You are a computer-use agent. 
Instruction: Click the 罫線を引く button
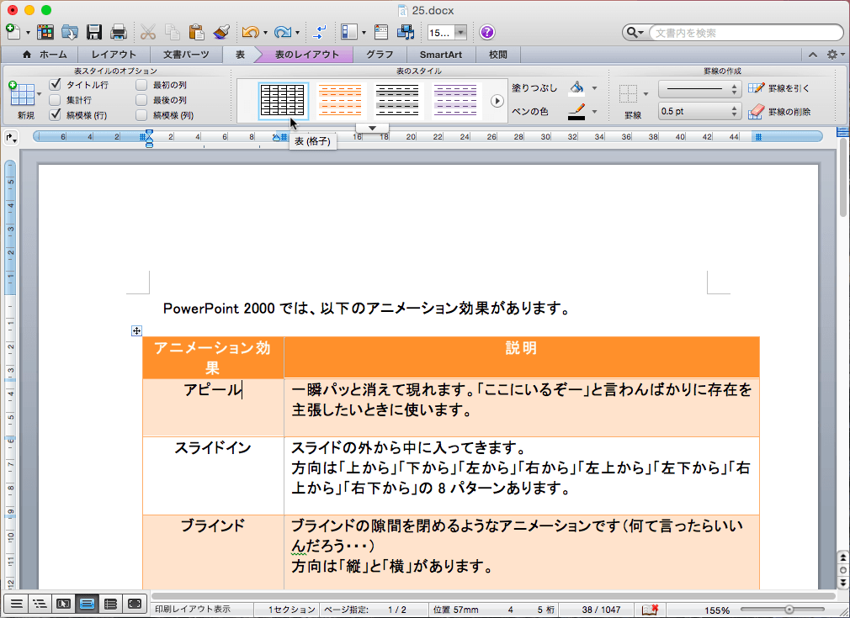click(x=779, y=87)
